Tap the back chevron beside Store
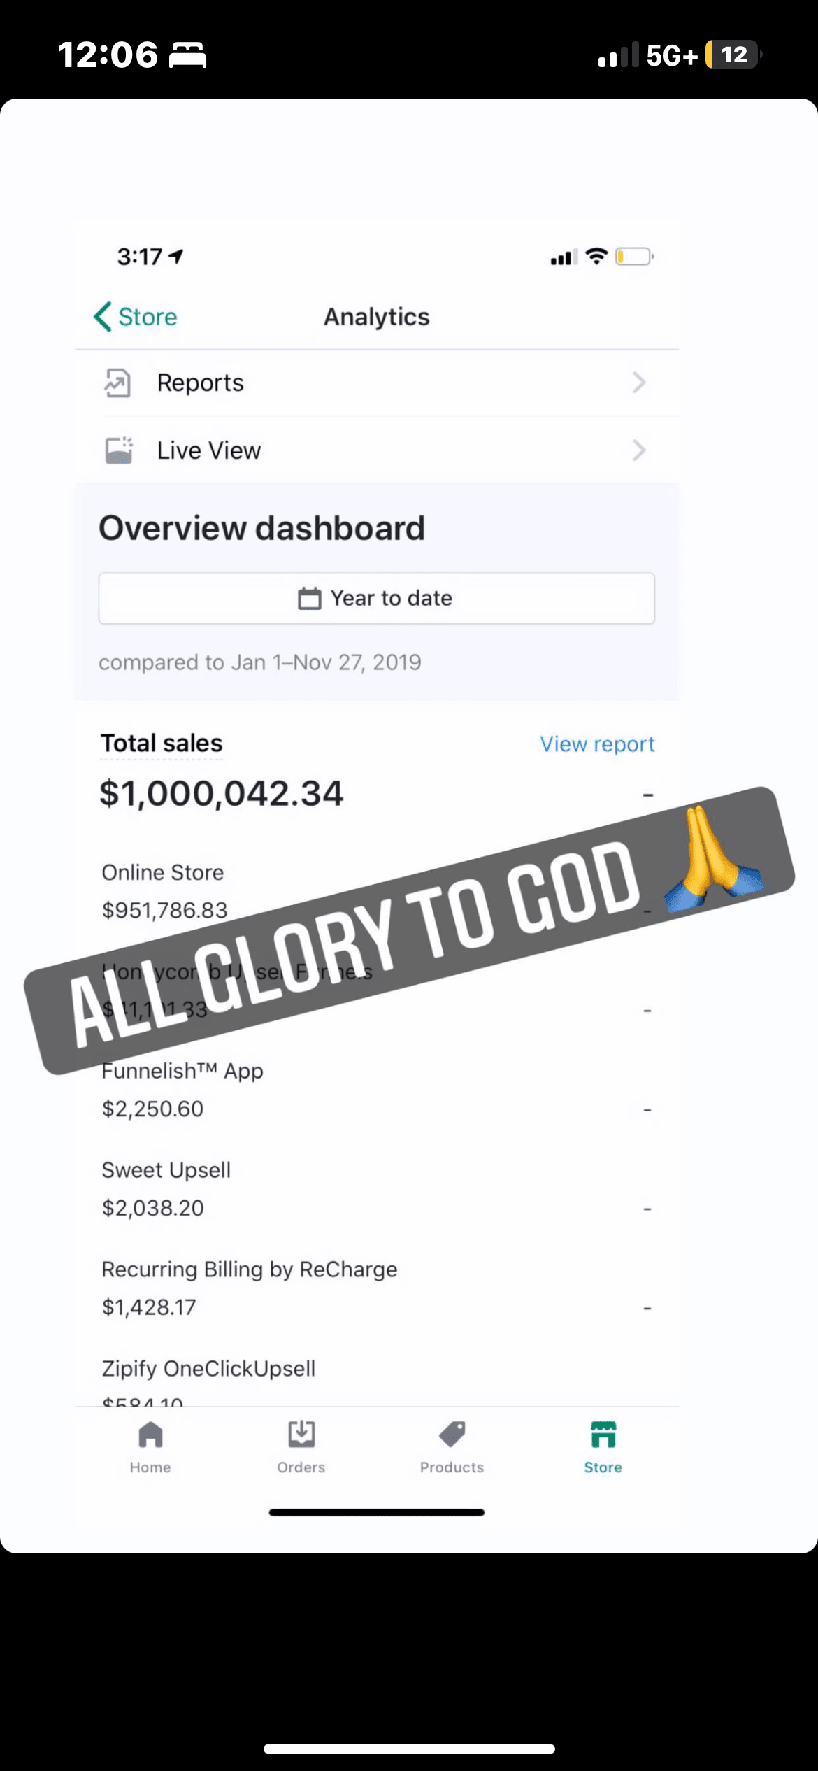Image resolution: width=818 pixels, height=1771 pixels. [x=103, y=317]
